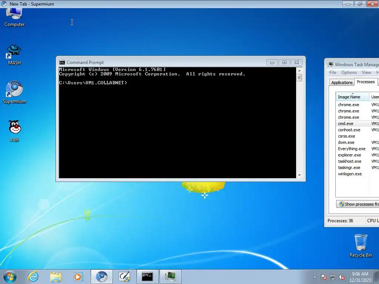Restore down the Supermium window
Screen dimensions: 379x284
pos(360,4)
